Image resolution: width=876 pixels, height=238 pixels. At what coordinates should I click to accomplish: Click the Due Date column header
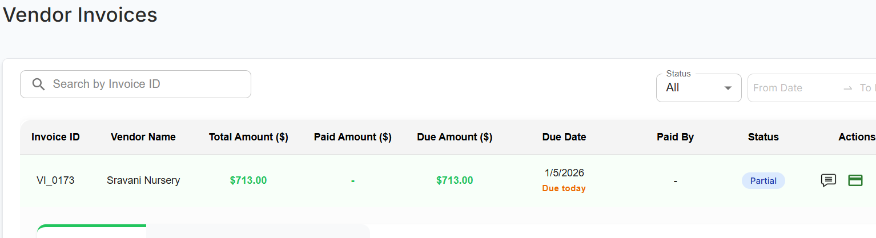coord(564,137)
